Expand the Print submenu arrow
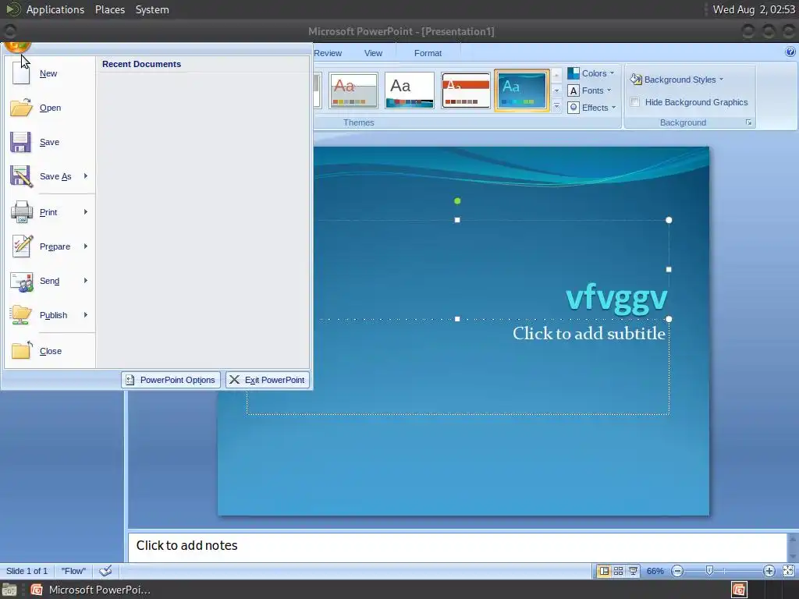This screenshot has height=599, width=799. (x=86, y=212)
